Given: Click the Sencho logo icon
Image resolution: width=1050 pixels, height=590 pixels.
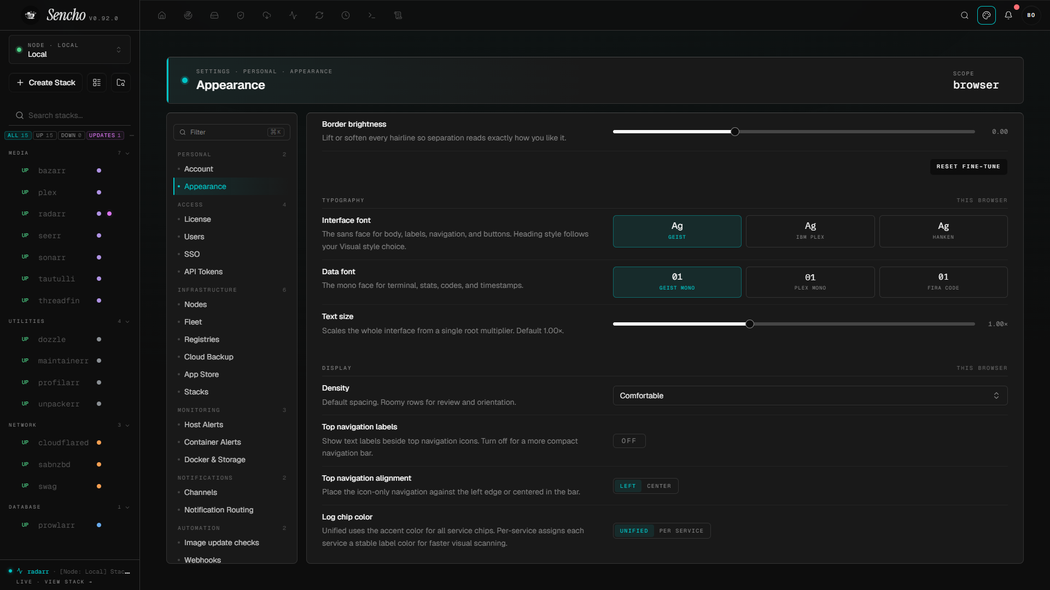Looking at the screenshot, I should (x=31, y=15).
